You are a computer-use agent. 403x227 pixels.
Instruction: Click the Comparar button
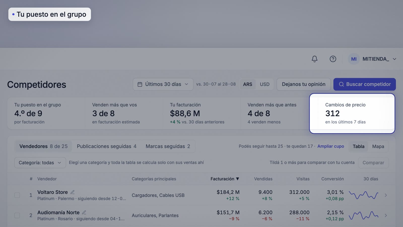(x=373, y=163)
